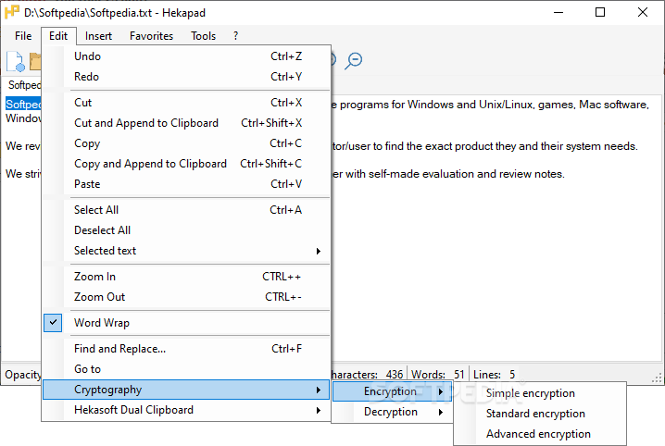This screenshot has width=665, height=446.
Task: Minimize the Hekapad window
Action: pos(558,12)
